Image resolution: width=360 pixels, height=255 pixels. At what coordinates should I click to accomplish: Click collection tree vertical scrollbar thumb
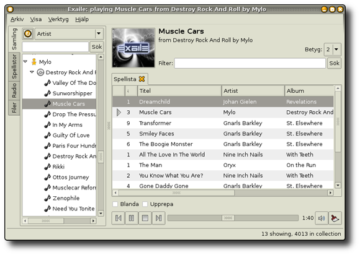point(101,157)
